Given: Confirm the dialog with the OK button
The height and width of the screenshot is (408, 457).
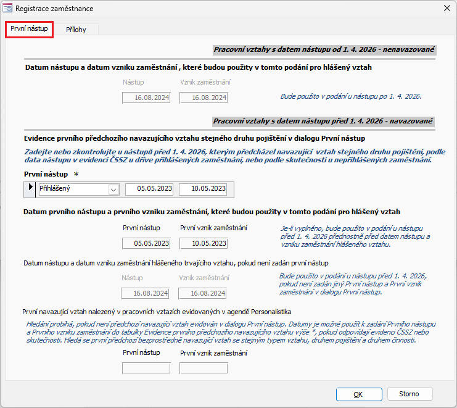Looking at the screenshot, I should (x=358, y=394).
